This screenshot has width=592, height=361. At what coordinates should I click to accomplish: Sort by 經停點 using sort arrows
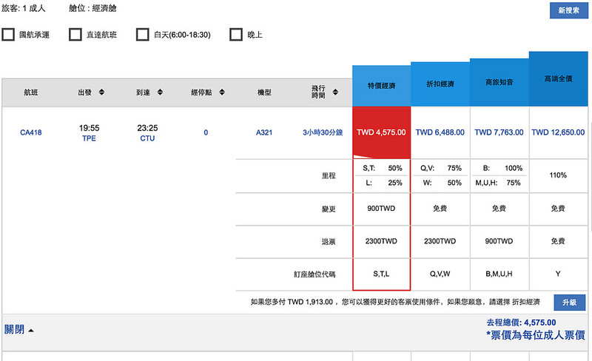(222, 92)
